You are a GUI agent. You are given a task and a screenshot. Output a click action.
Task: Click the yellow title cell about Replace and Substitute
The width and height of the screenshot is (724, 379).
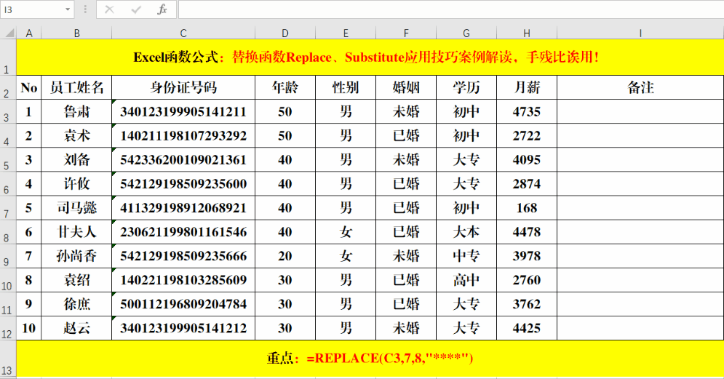370,57
